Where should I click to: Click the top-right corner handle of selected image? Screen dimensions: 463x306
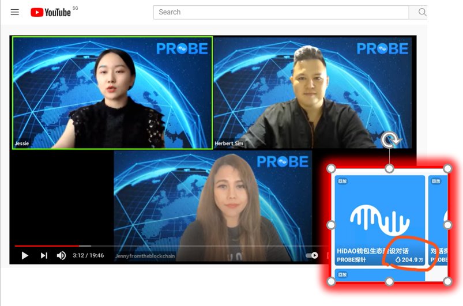[447, 168]
